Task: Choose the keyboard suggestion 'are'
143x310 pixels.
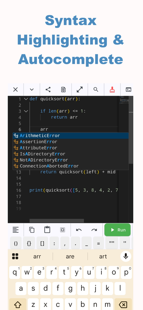Action: 70,256
